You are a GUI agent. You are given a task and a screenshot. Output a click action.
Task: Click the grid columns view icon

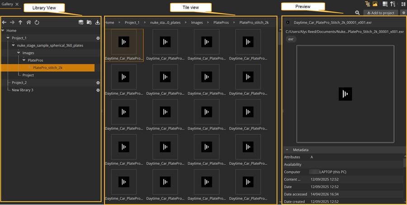coord(385,4)
